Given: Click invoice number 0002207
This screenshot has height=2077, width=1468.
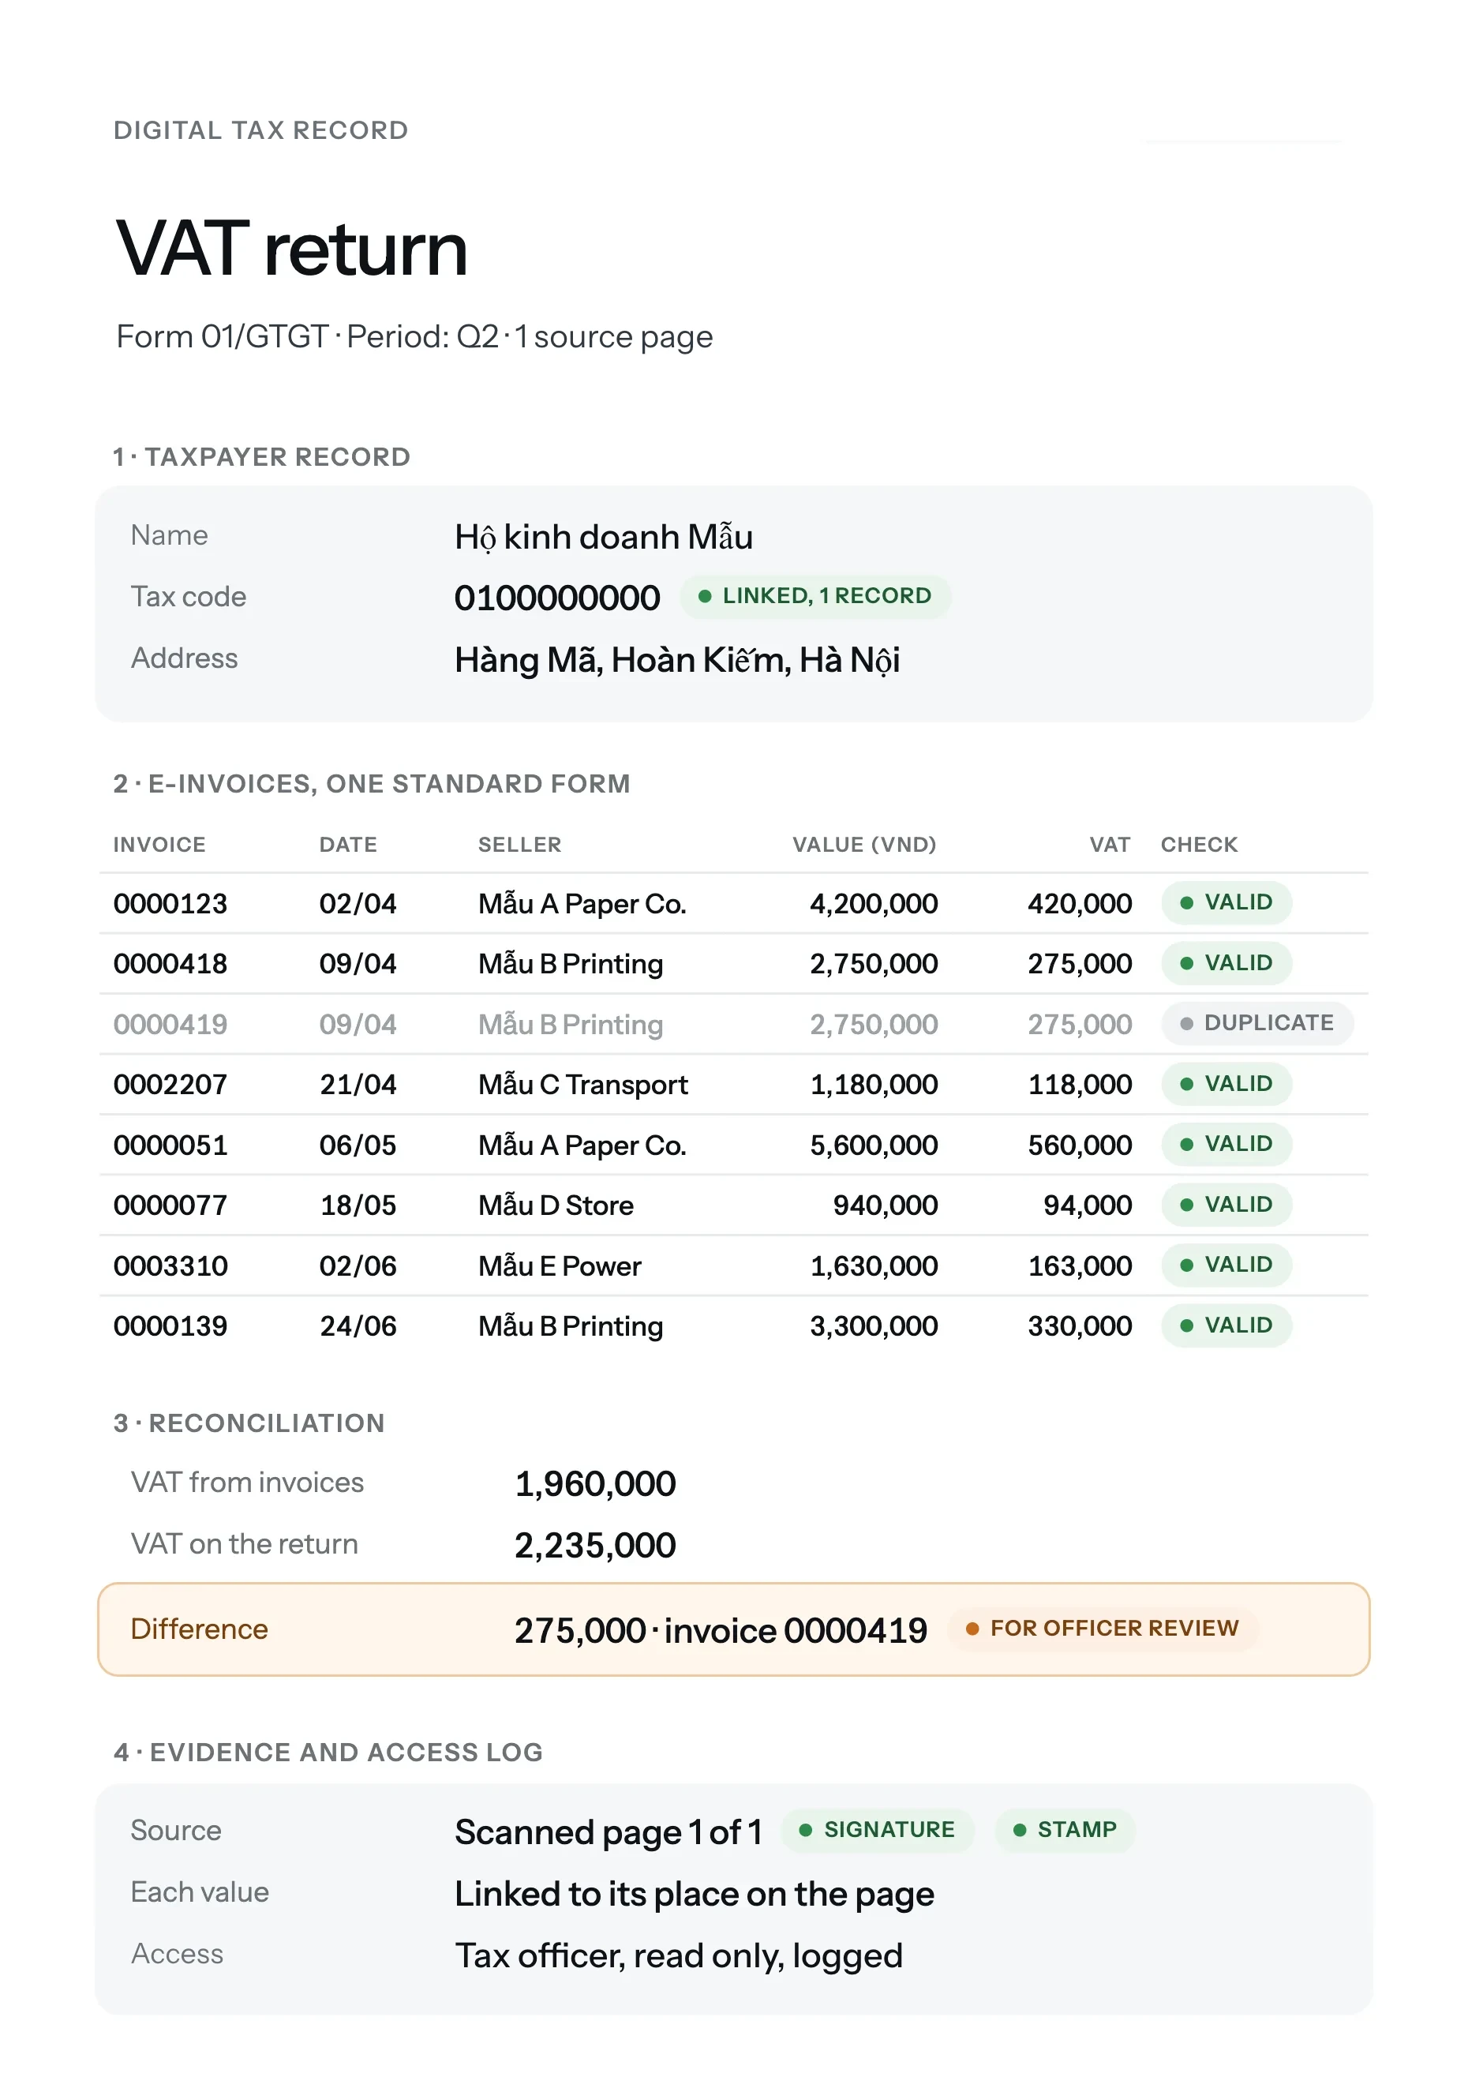Looking at the screenshot, I should tap(170, 1085).
